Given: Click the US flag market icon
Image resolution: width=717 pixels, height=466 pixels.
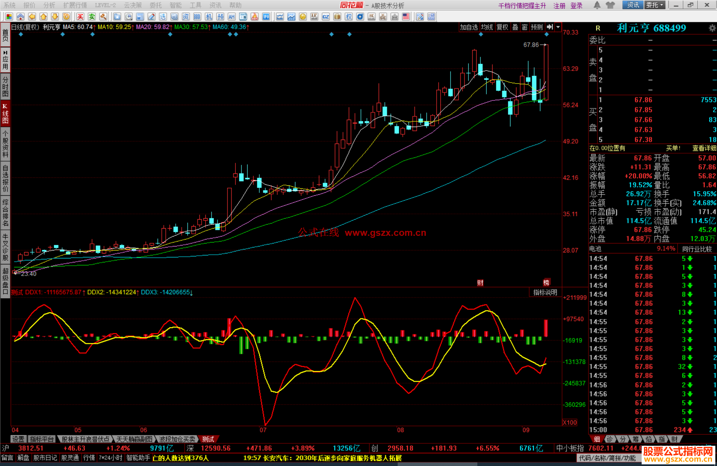Looking at the screenshot, I should point(406,17).
